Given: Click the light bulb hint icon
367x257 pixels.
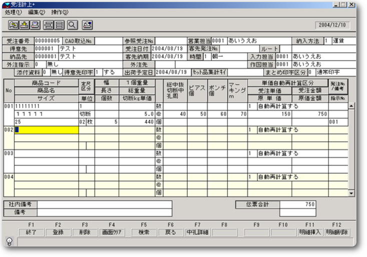Looking at the screenshot, I should pyautogui.click(x=10, y=241).
